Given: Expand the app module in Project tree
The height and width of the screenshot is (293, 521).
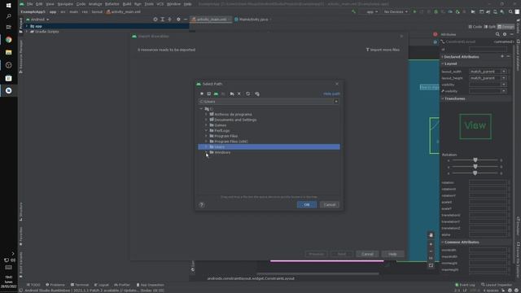Looking at the screenshot, I should 27,26.
